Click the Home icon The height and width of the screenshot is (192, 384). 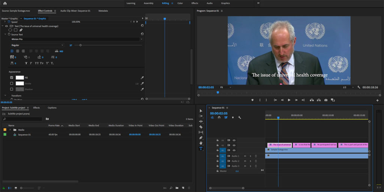click(5, 3)
